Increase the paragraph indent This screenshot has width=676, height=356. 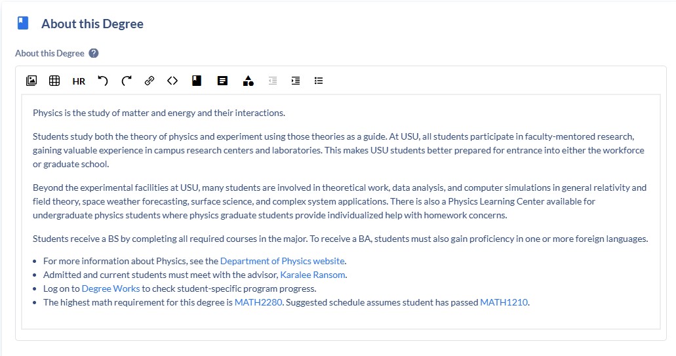tap(296, 81)
